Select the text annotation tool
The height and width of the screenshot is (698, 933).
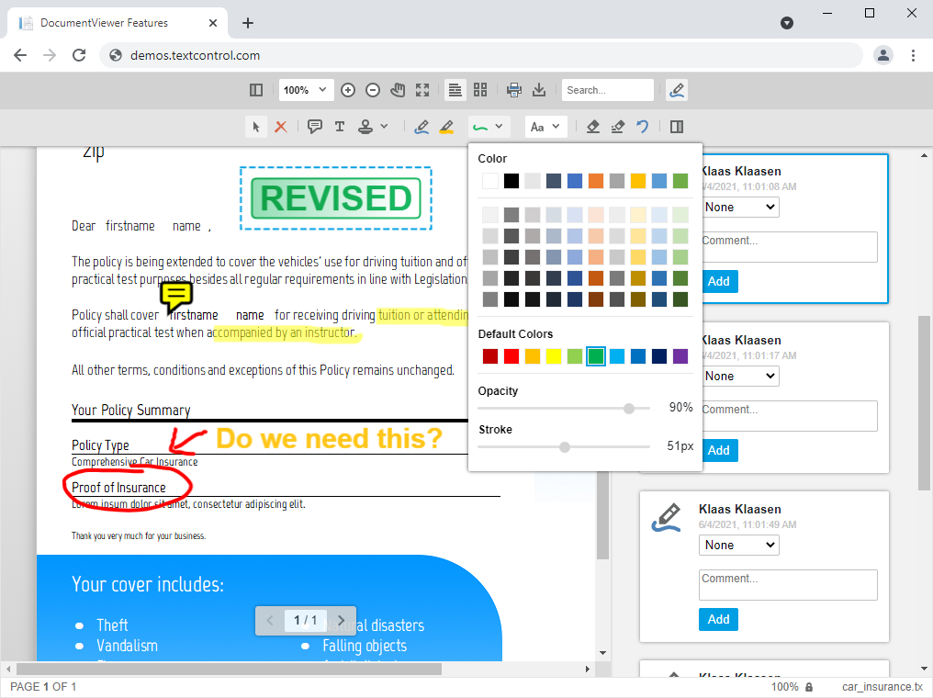[340, 127]
